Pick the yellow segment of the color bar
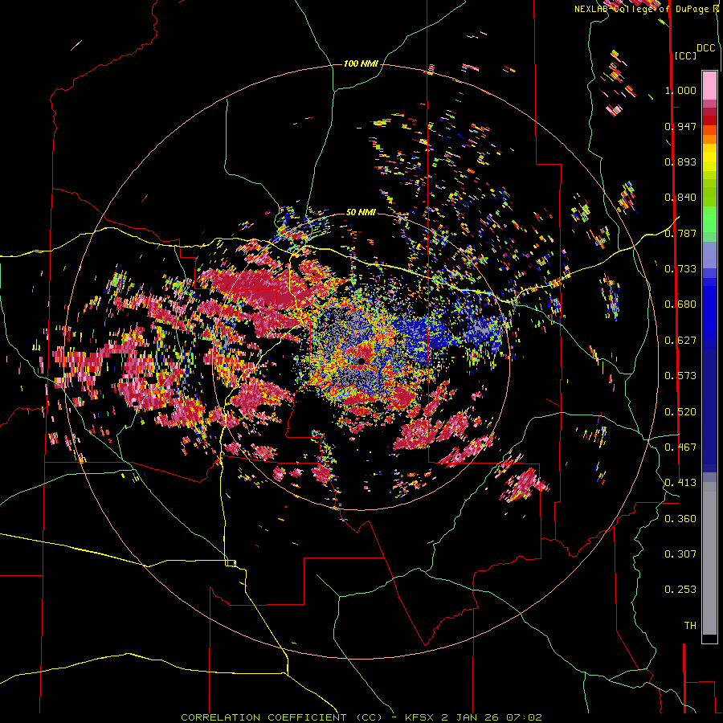Viewport: 723px width, 723px height. [x=709, y=158]
